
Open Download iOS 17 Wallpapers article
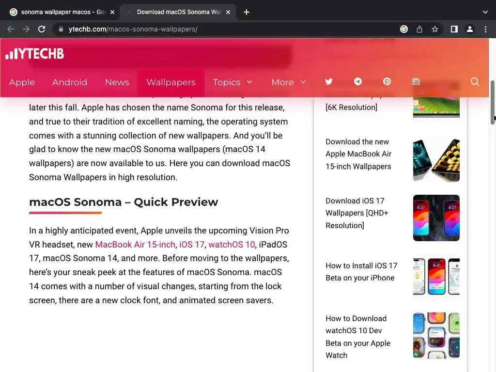357,213
